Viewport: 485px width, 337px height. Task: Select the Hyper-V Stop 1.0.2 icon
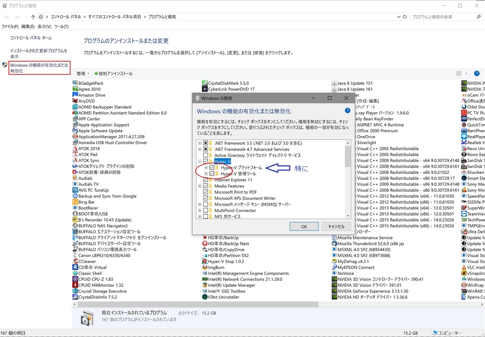tap(205, 261)
